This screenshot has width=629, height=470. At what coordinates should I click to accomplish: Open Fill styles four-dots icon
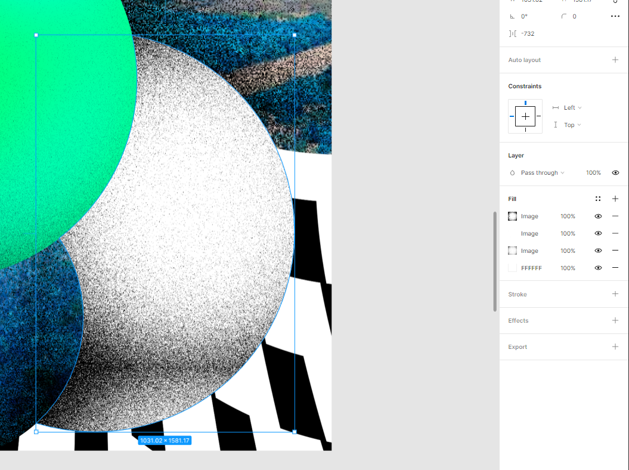[598, 199]
